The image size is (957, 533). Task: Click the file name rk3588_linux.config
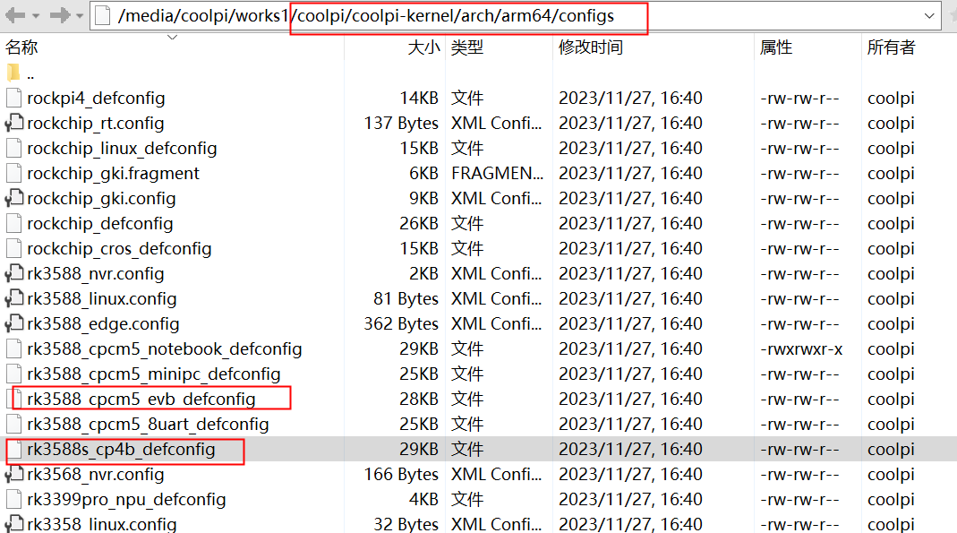pyautogui.click(x=102, y=298)
